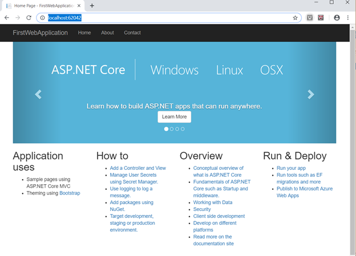Open a new tab with plus button
The image size is (356, 256).
pyautogui.click(x=92, y=6)
